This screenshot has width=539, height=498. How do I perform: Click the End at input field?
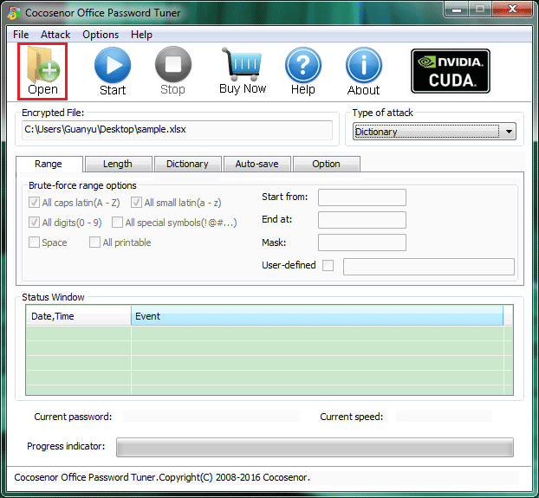362,220
